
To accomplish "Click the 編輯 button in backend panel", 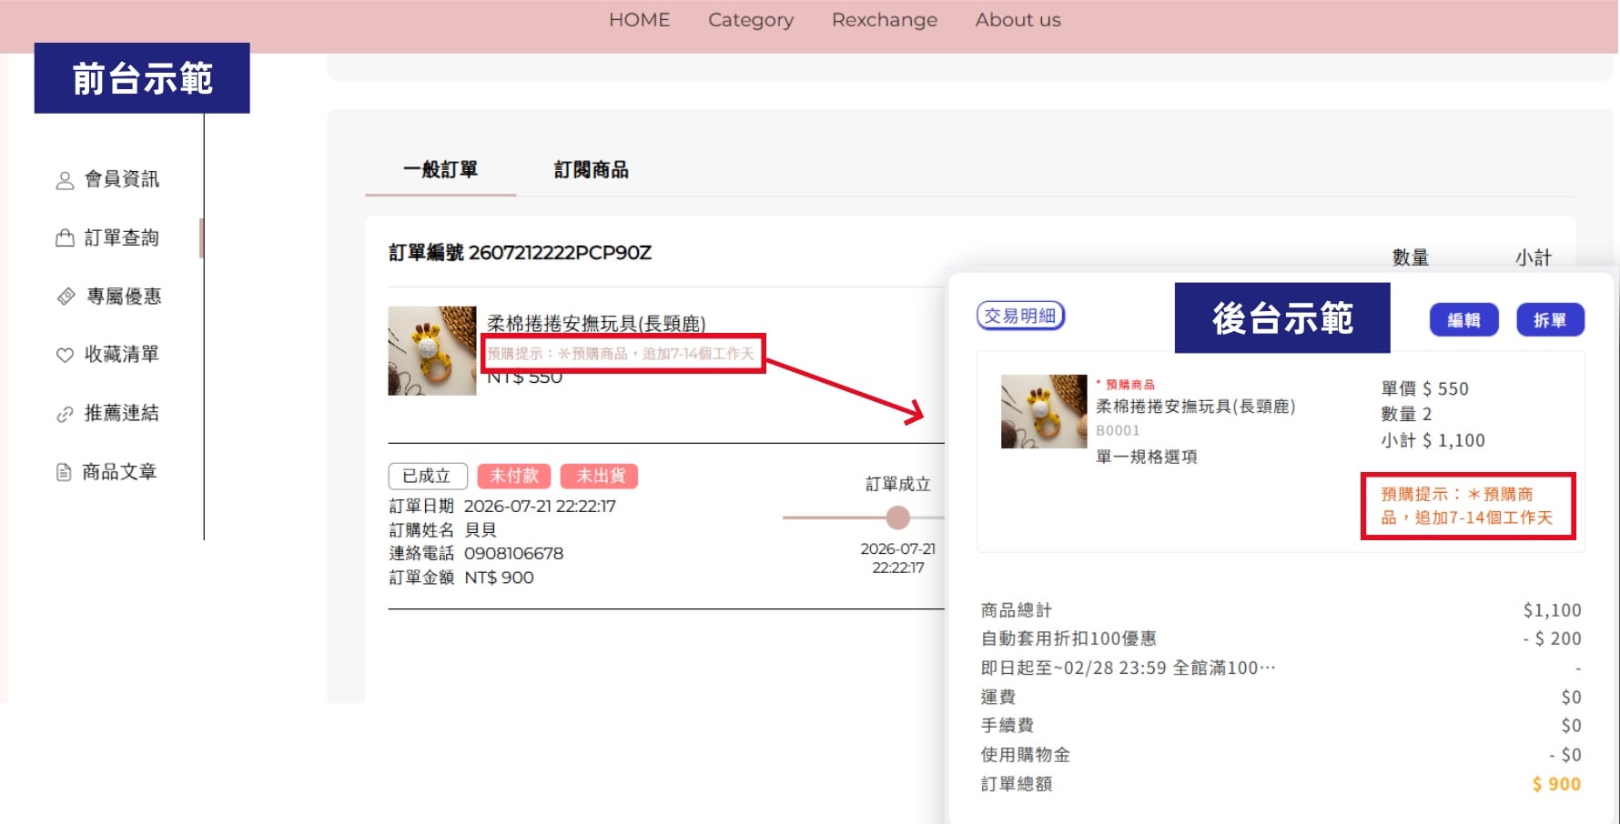I will pos(1463,320).
